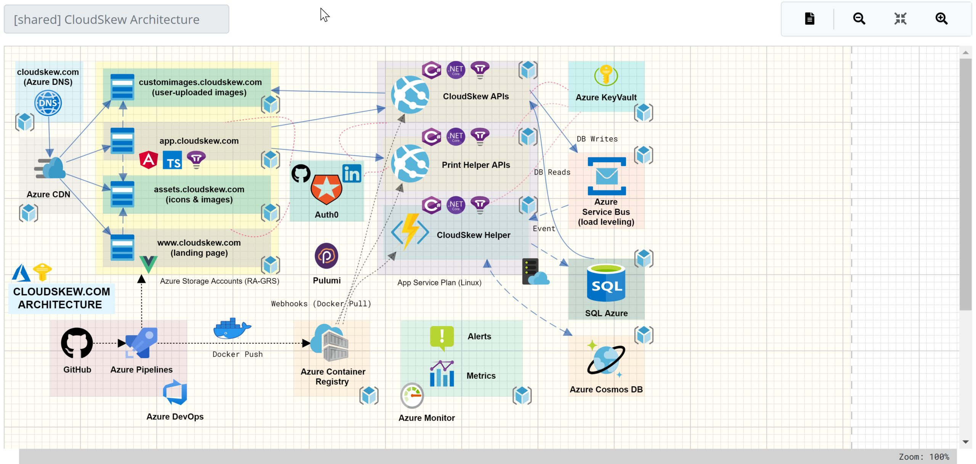Select the 'Docker Push' label
Screen dimensions: 976x464
(238, 354)
